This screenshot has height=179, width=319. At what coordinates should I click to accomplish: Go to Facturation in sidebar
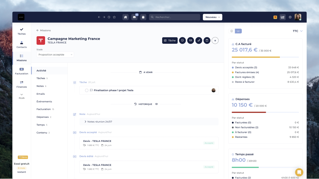tap(22, 71)
